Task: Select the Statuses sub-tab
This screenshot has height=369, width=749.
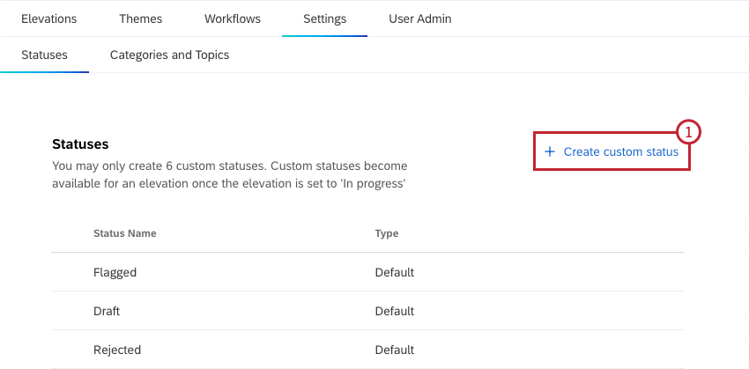Action: click(x=44, y=55)
